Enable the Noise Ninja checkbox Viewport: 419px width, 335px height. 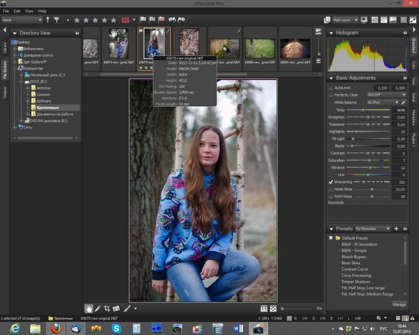(x=331, y=189)
